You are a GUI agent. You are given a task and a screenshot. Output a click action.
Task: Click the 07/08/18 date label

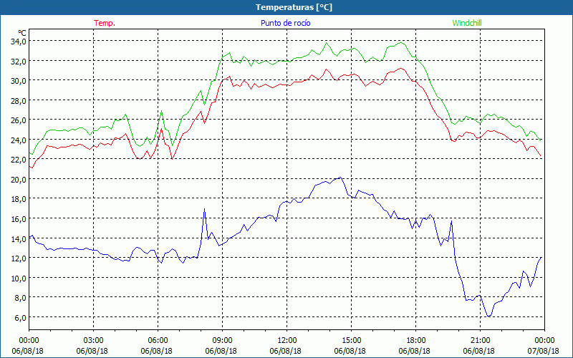click(544, 351)
